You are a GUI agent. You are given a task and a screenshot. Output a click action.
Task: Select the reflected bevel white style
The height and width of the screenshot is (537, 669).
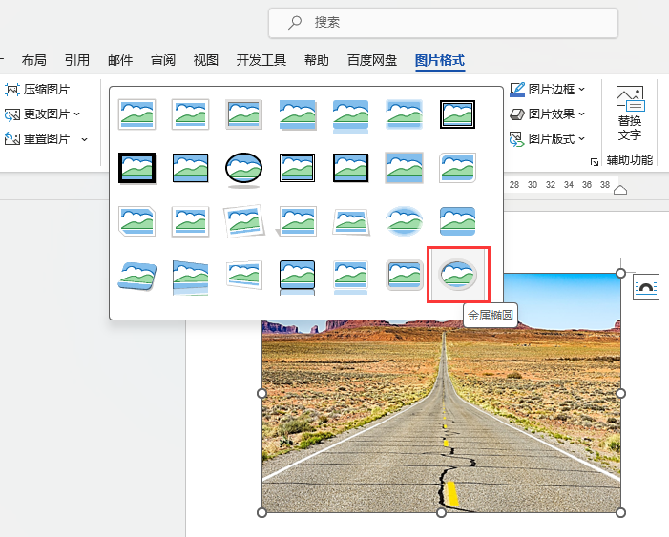pos(350,278)
